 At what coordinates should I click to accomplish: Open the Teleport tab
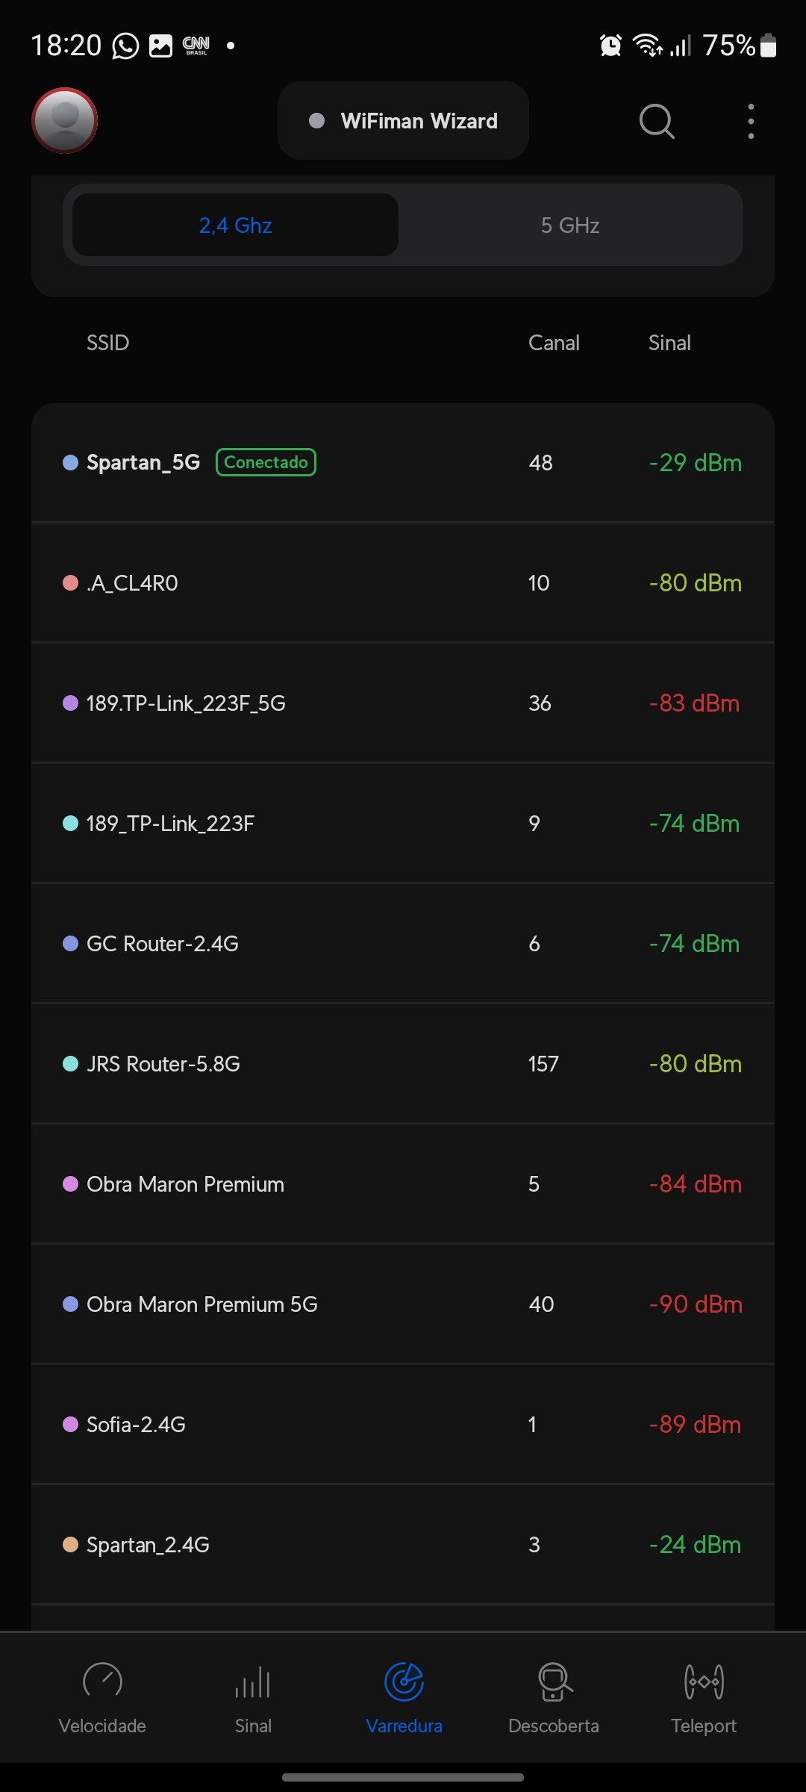704,1696
